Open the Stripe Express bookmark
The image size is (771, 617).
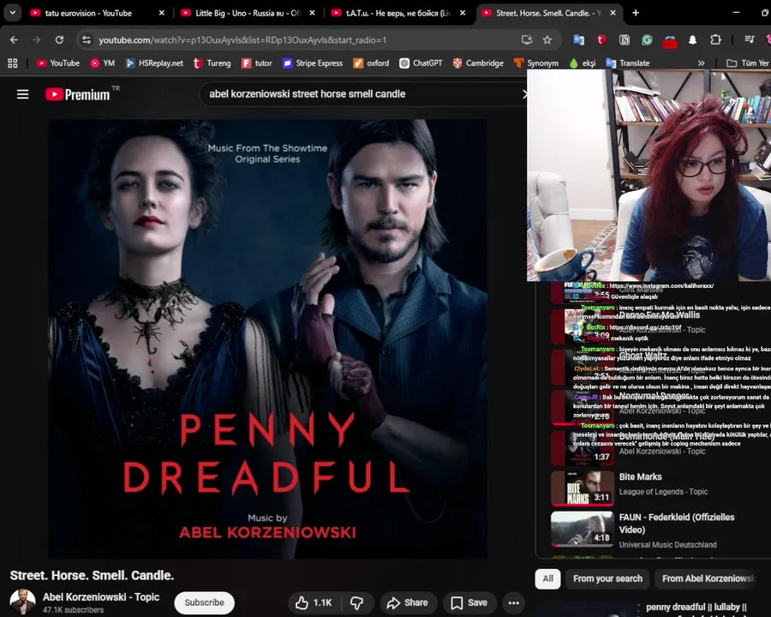tap(313, 63)
